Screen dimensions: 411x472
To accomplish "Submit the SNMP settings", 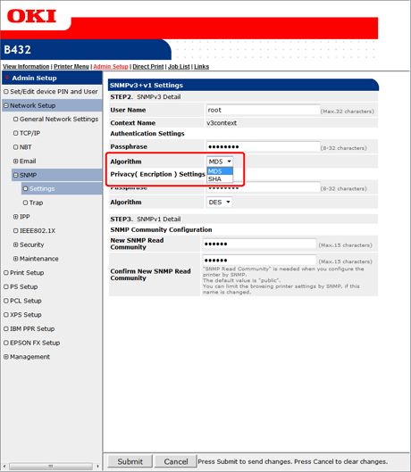I will [130, 461].
